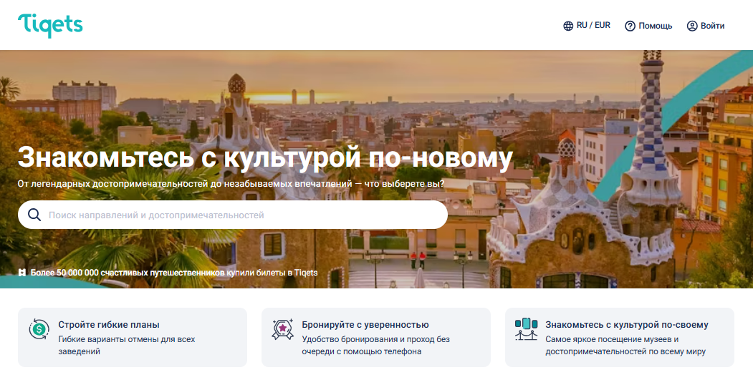
Task: Click the question mark help icon
Action: click(630, 26)
